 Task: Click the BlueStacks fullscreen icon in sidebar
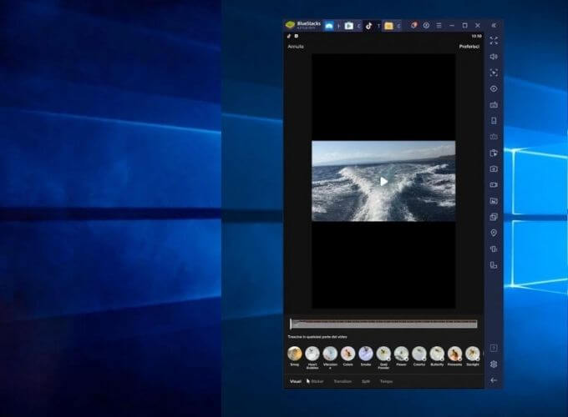[x=494, y=40]
